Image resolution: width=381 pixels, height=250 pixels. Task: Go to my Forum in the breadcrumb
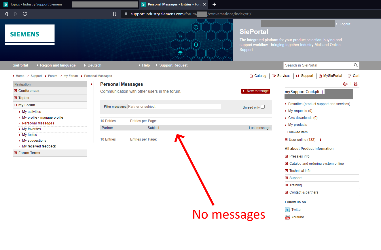(x=71, y=76)
